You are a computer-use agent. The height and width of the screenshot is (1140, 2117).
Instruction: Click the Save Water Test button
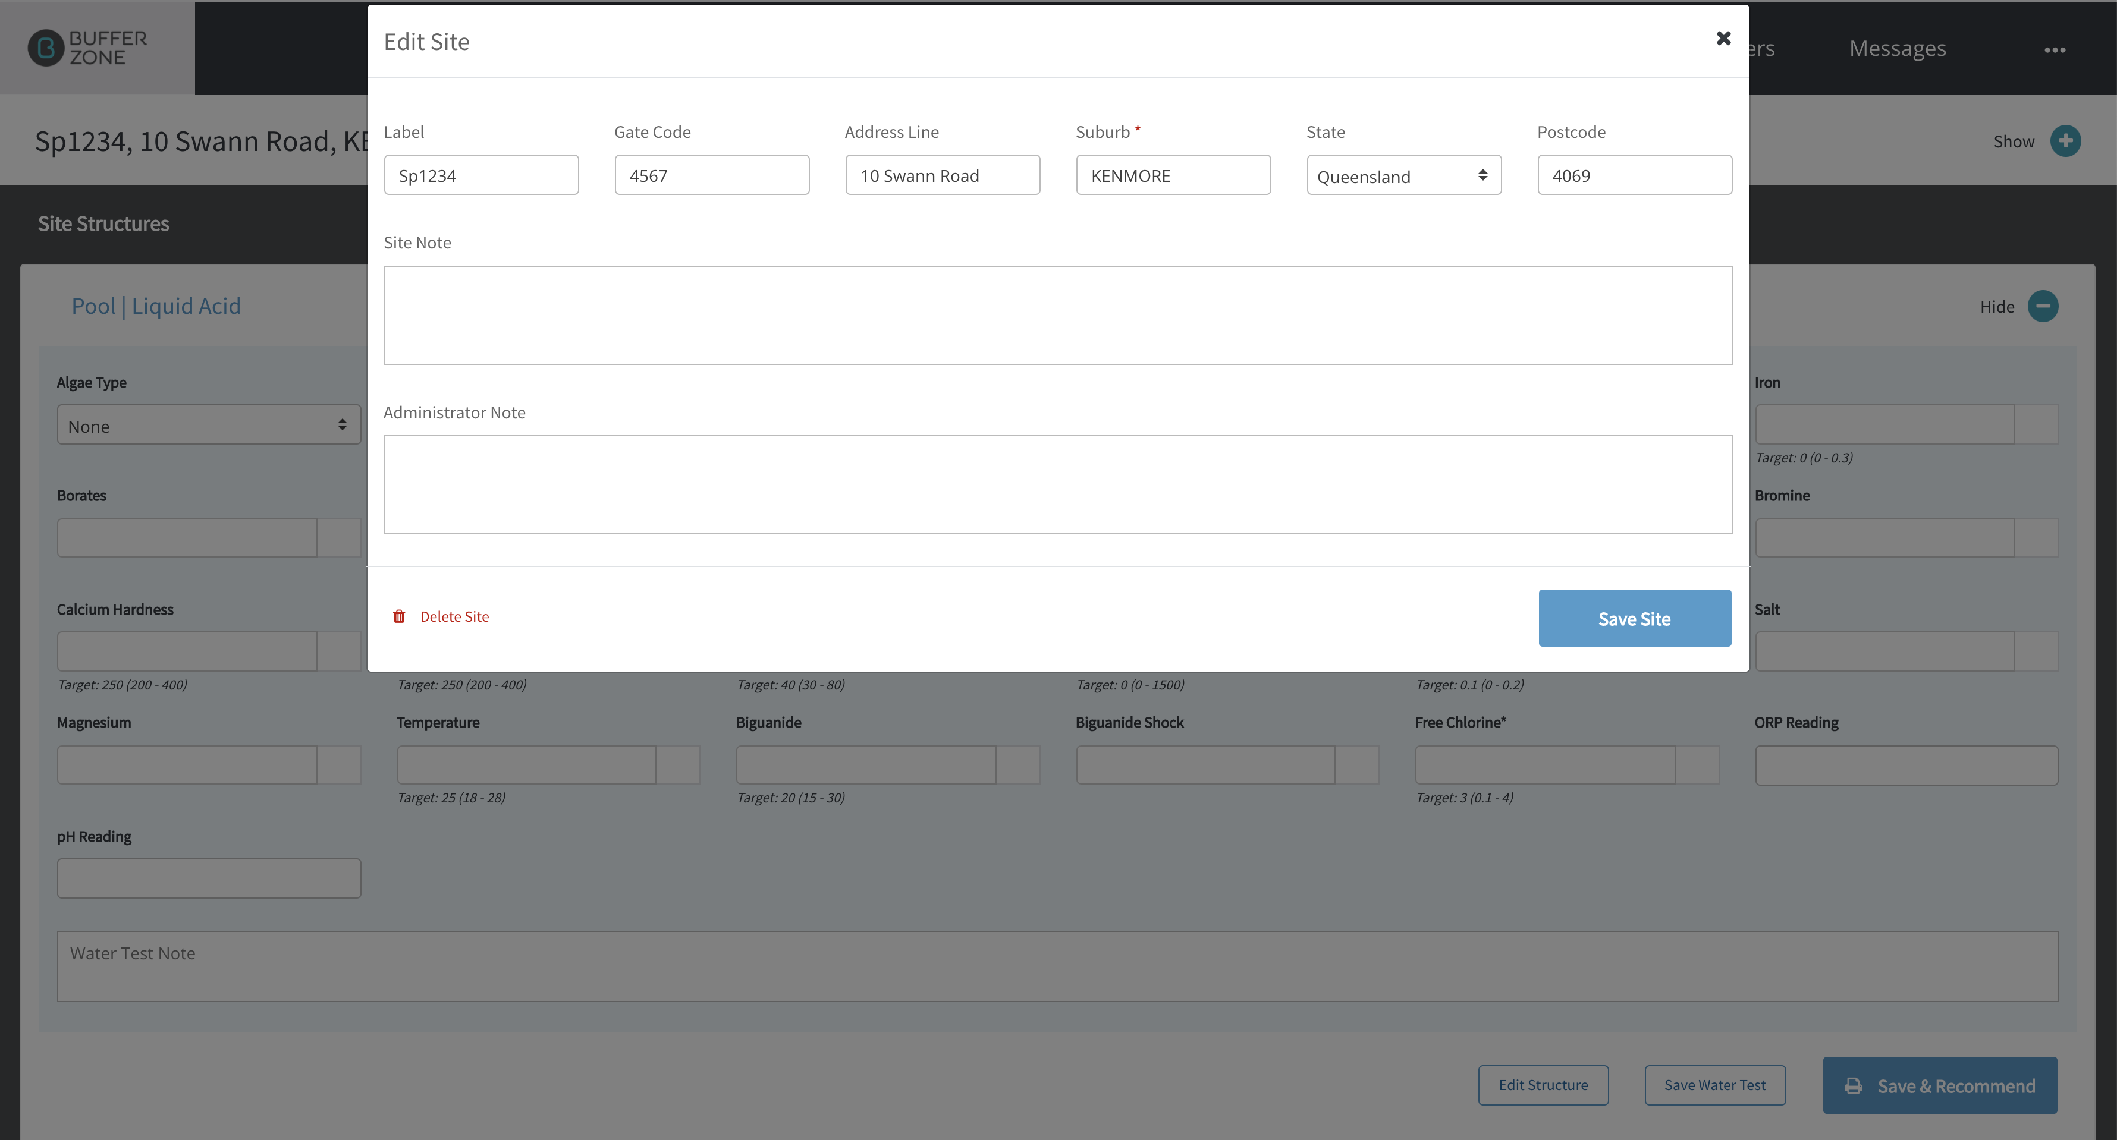click(x=1715, y=1085)
